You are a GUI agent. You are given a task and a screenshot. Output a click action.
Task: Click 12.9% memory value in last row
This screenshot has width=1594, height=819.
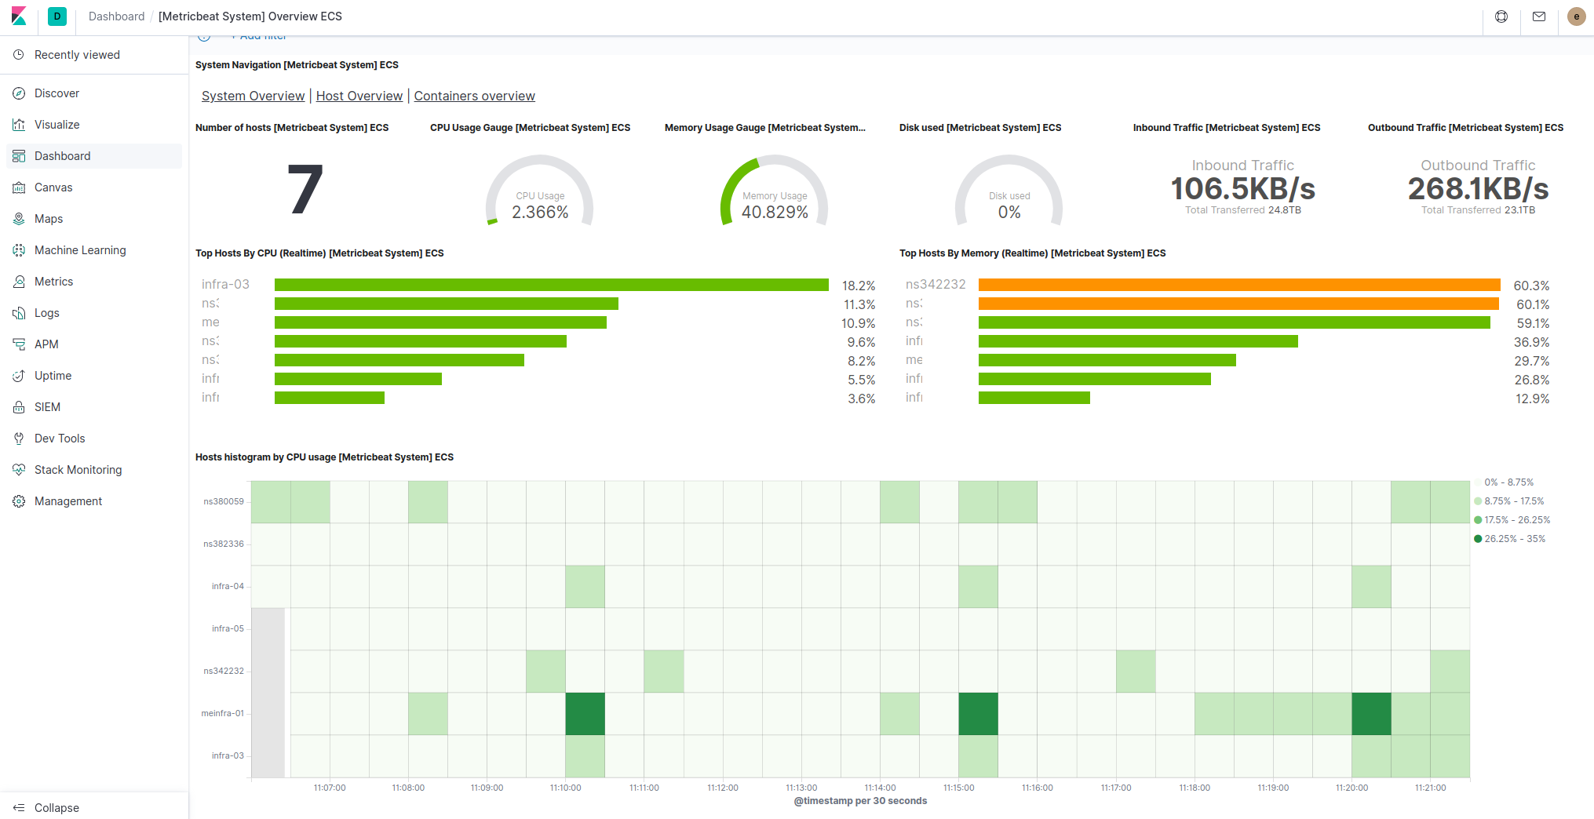(1532, 399)
